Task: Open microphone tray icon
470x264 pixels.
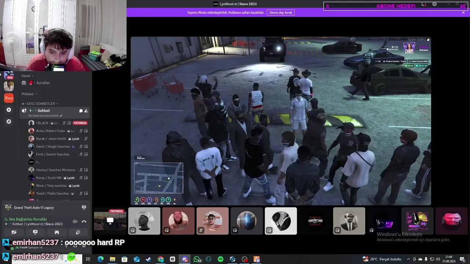Action: pos(426,259)
